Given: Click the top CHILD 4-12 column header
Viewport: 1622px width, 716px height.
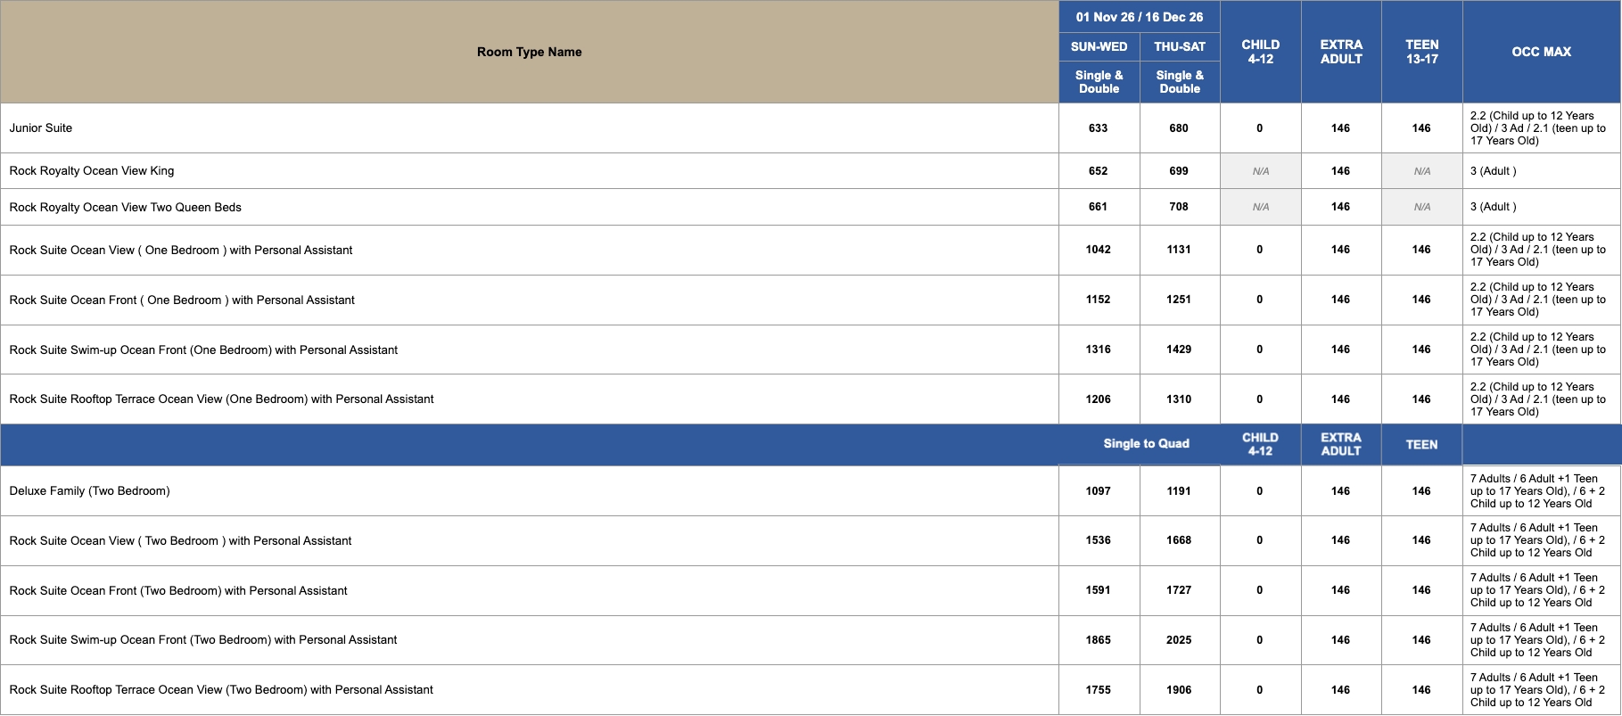Looking at the screenshot, I should 1260,52.
